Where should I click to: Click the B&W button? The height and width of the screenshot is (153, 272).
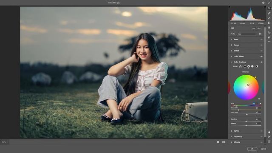[259, 28]
